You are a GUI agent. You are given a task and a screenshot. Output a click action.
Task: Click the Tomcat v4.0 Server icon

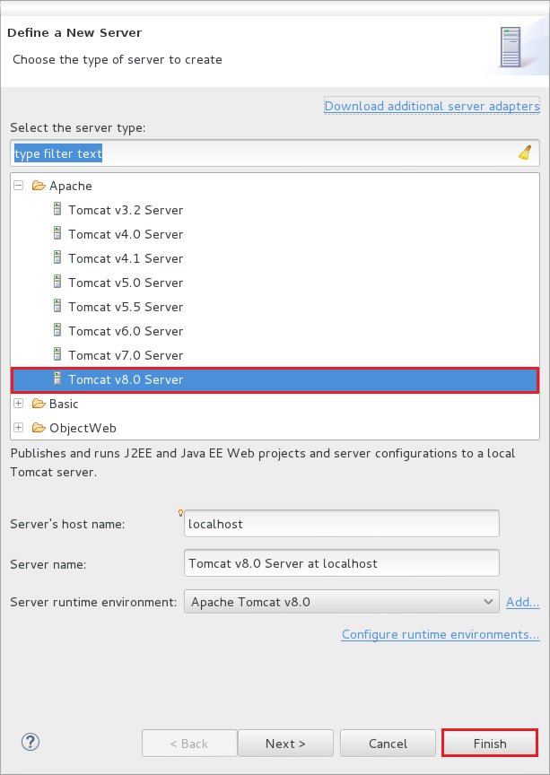[x=57, y=233]
